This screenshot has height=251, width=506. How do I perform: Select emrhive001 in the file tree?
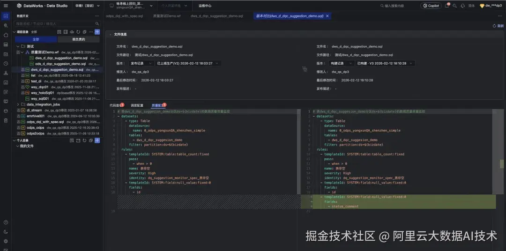[36, 116]
